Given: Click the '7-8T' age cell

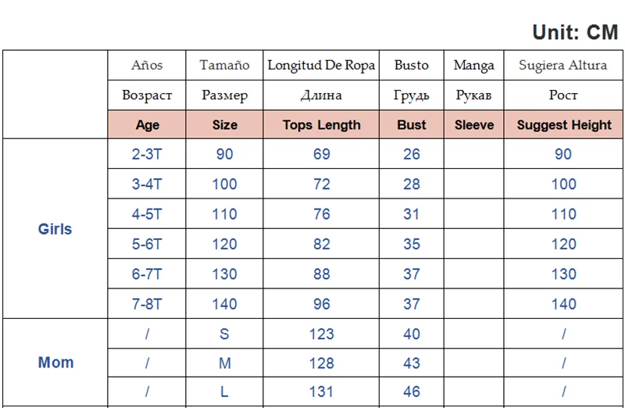Looking at the screenshot, I should (147, 304).
